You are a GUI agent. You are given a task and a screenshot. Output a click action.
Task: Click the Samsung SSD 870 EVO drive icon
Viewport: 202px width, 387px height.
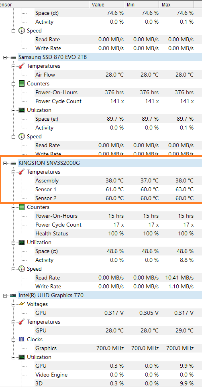[13, 57]
